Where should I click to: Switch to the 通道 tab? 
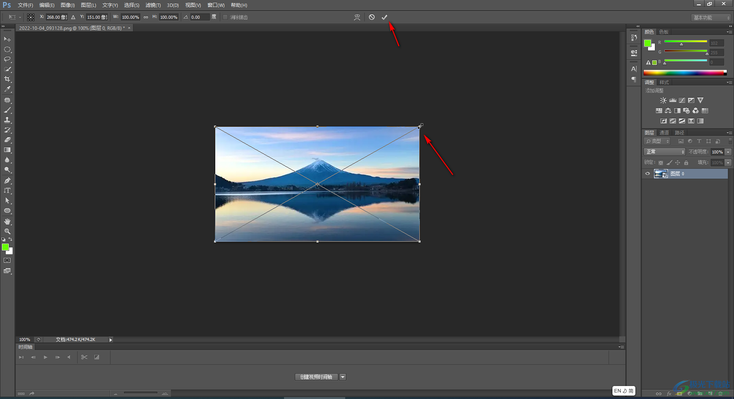pos(664,133)
